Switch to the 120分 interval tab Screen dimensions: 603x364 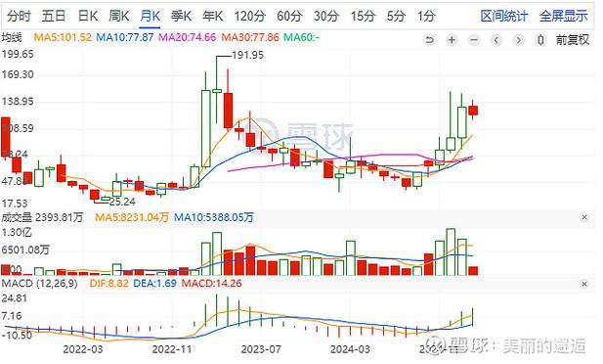[x=249, y=16]
